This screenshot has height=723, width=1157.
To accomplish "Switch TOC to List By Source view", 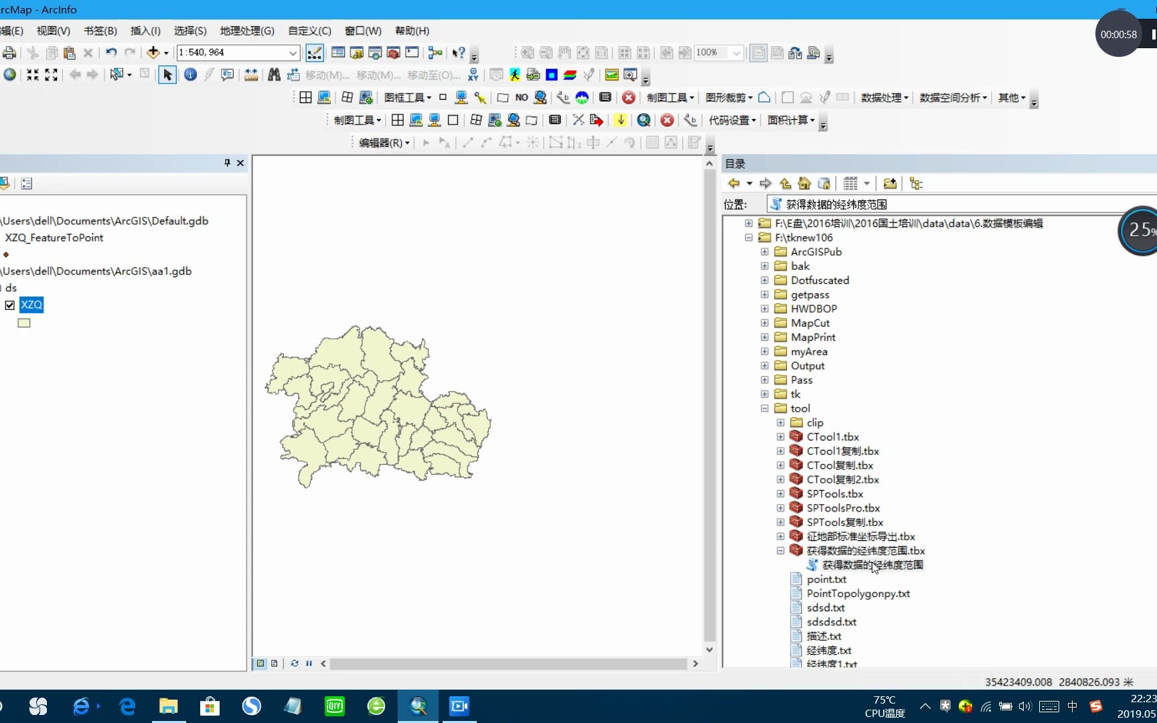I will tap(27, 183).
